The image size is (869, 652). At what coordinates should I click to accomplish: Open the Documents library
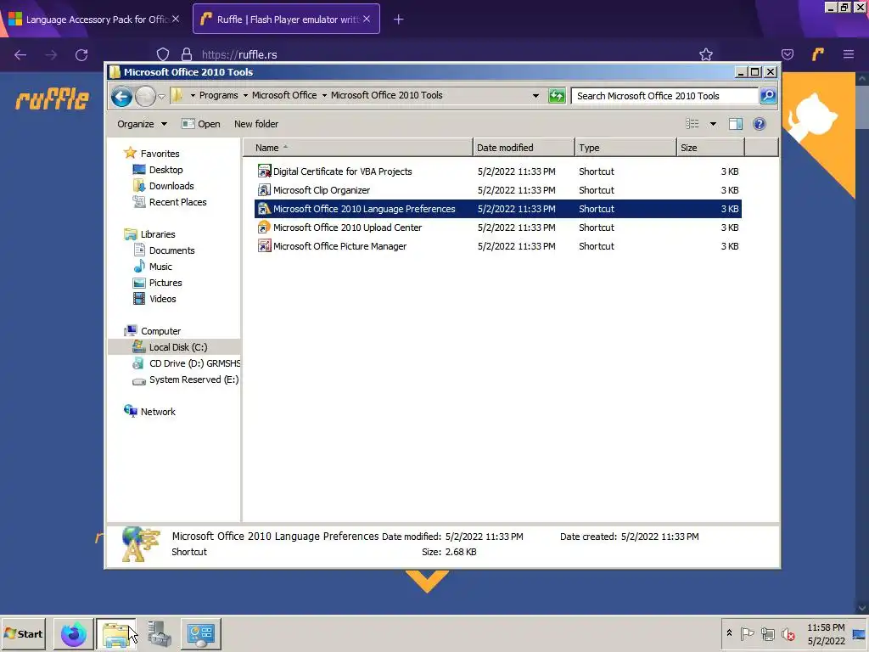pyautogui.click(x=171, y=250)
